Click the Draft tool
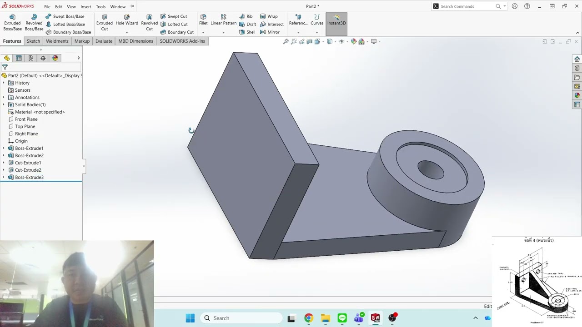The height and width of the screenshot is (327, 582). point(247,24)
